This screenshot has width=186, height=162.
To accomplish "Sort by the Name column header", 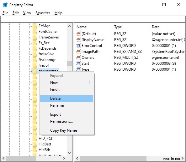I will pyautogui.click(x=93, y=27).
